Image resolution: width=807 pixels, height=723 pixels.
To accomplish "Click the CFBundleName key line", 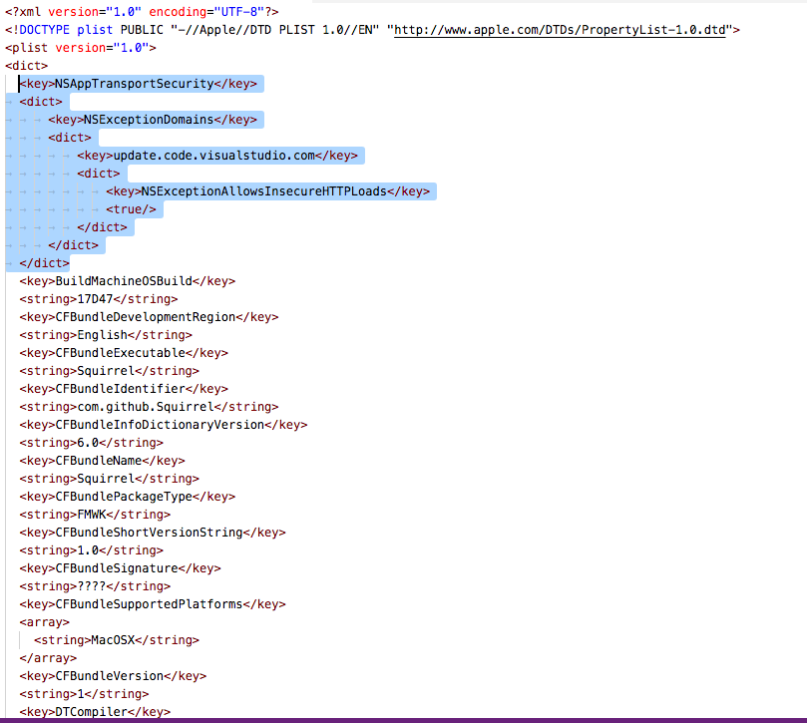I will click(x=102, y=461).
